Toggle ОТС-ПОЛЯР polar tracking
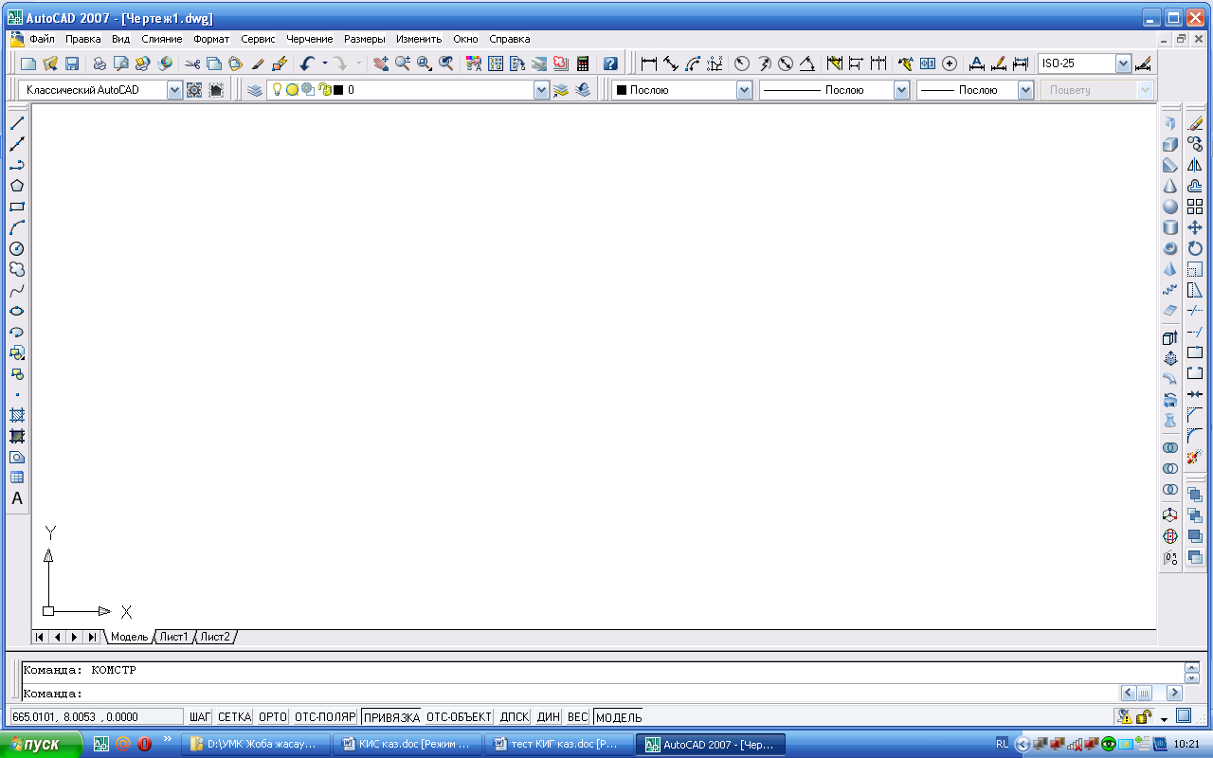Image resolution: width=1213 pixels, height=758 pixels. pyautogui.click(x=325, y=717)
